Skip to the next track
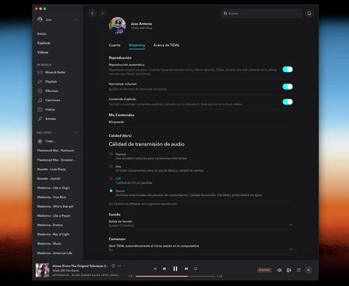The width and height of the screenshot is (349, 286). click(186, 269)
